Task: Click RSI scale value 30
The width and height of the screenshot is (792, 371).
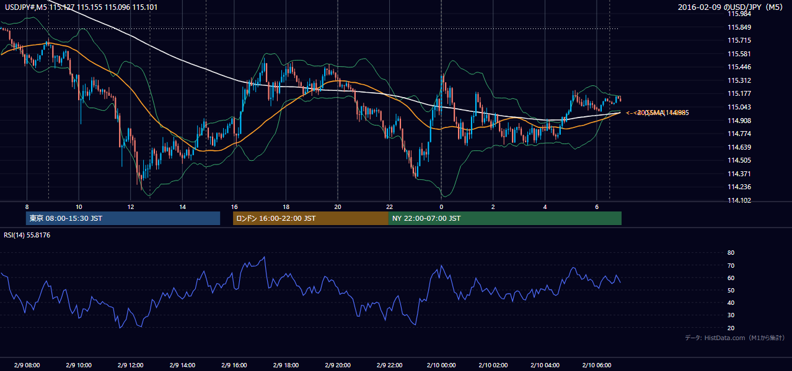Action: [x=731, y=315]
